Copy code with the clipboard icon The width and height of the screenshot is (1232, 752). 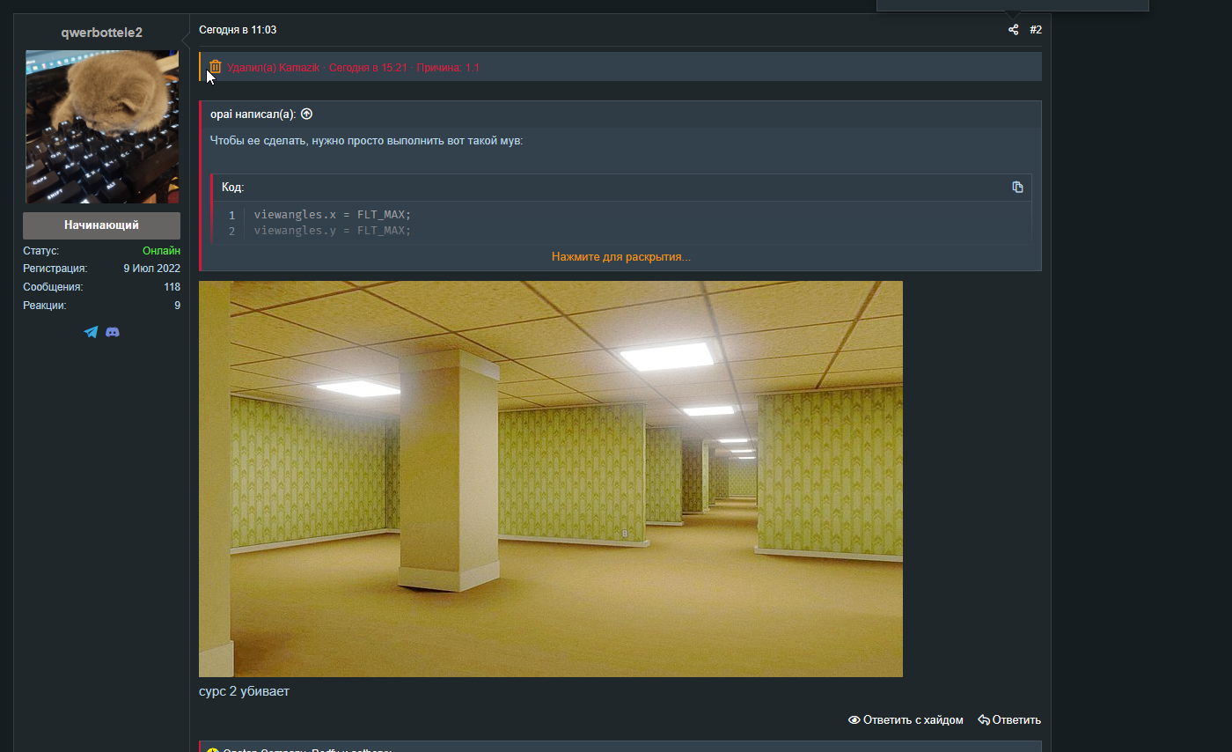[1017, 187]
